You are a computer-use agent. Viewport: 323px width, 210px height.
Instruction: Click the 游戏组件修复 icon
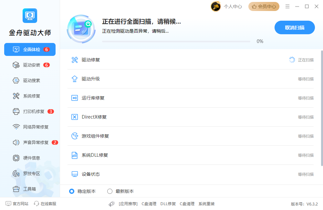75,136
